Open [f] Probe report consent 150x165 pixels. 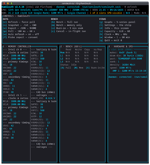20,37
